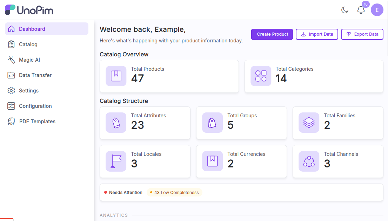
Task: Toggle dark mode with the moon icon
Action: tap(345, 10)
